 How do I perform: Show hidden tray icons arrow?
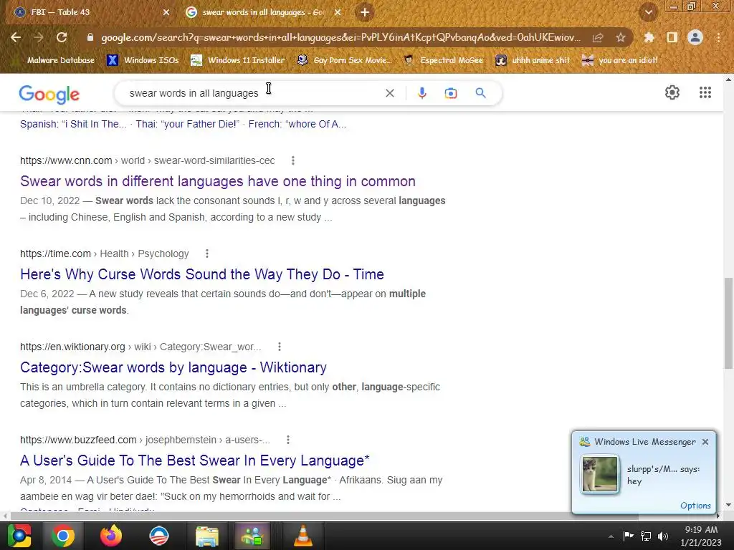pos(611,536)
